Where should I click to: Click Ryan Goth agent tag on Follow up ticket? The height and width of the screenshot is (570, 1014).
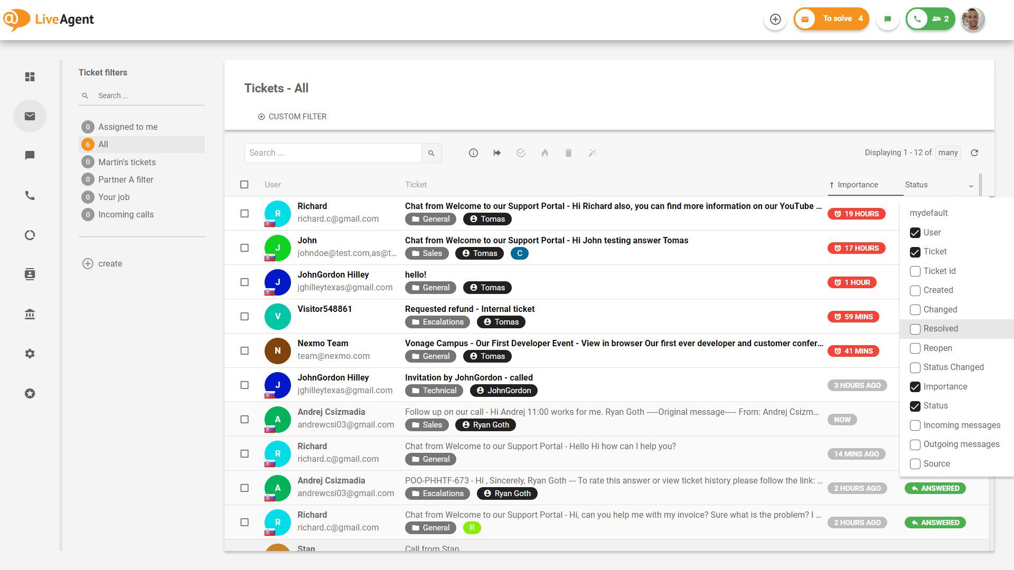pos(485,425)
